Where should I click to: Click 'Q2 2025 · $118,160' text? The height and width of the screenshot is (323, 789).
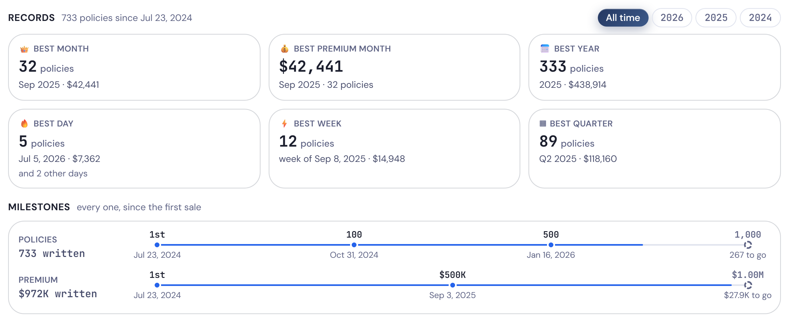(578, 159)
